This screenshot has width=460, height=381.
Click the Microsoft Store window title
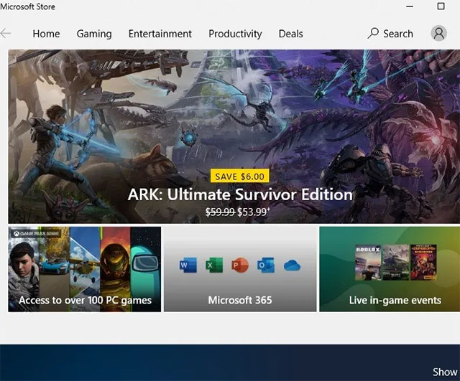pos(27,6)
